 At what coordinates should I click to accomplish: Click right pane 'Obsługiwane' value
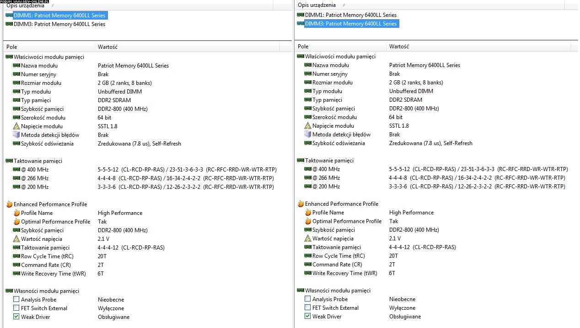(x=405, y=316)
